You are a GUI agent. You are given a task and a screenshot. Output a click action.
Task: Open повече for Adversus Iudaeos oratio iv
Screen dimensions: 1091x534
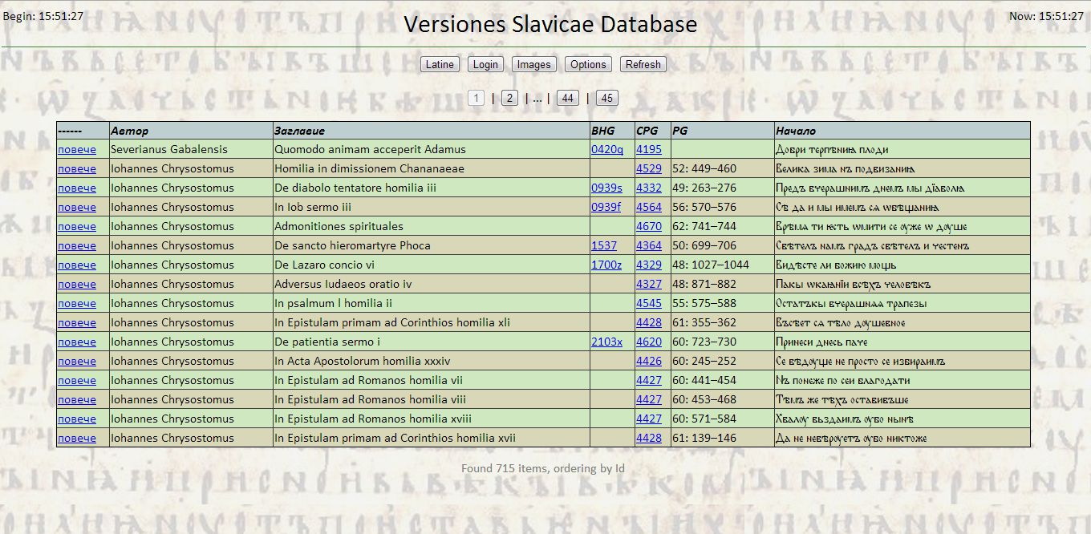pyautogui.click(x=77, y=284)
